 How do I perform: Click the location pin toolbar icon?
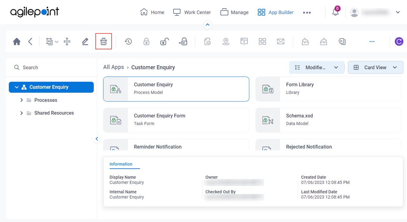[x=226, y=41]
